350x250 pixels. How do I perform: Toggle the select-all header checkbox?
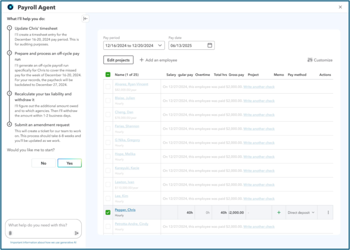click(108, 75)
